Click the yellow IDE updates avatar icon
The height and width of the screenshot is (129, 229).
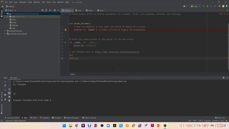click(223, 6)
